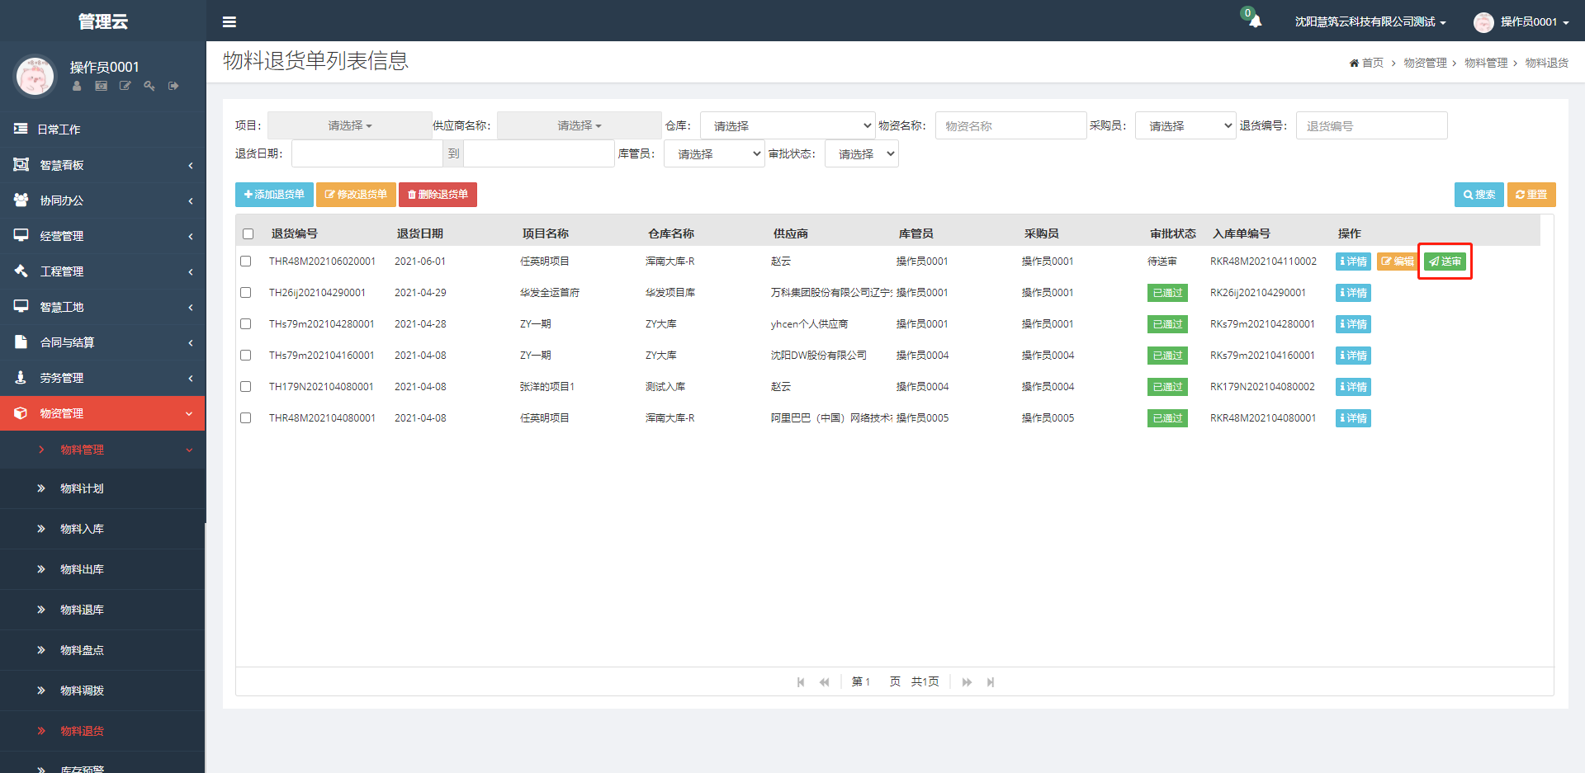
Task: Open 详情 for THR48M202104080001
Action: point(1353,418)
